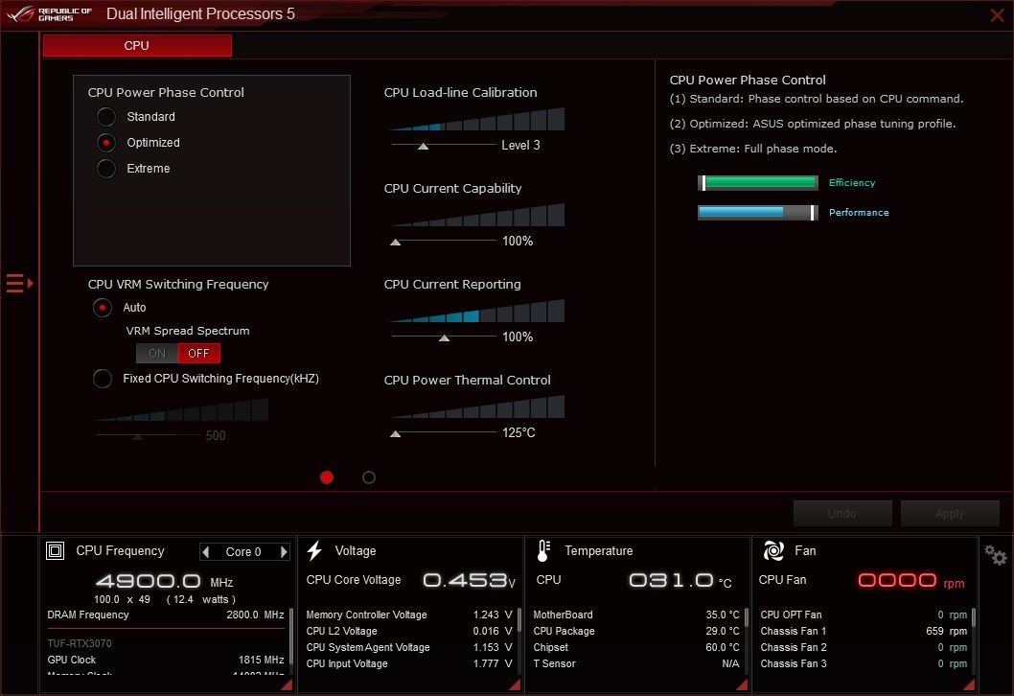Open the settings gear icon
This screenshot has height=696, width=1014.
995,555
